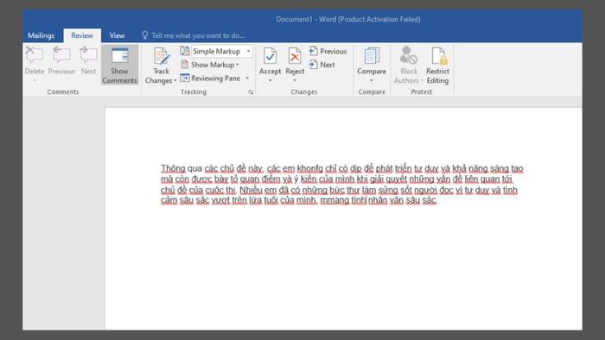
Task: Click the word 'mmang' in the paragraph
Action: pos(334,200)
